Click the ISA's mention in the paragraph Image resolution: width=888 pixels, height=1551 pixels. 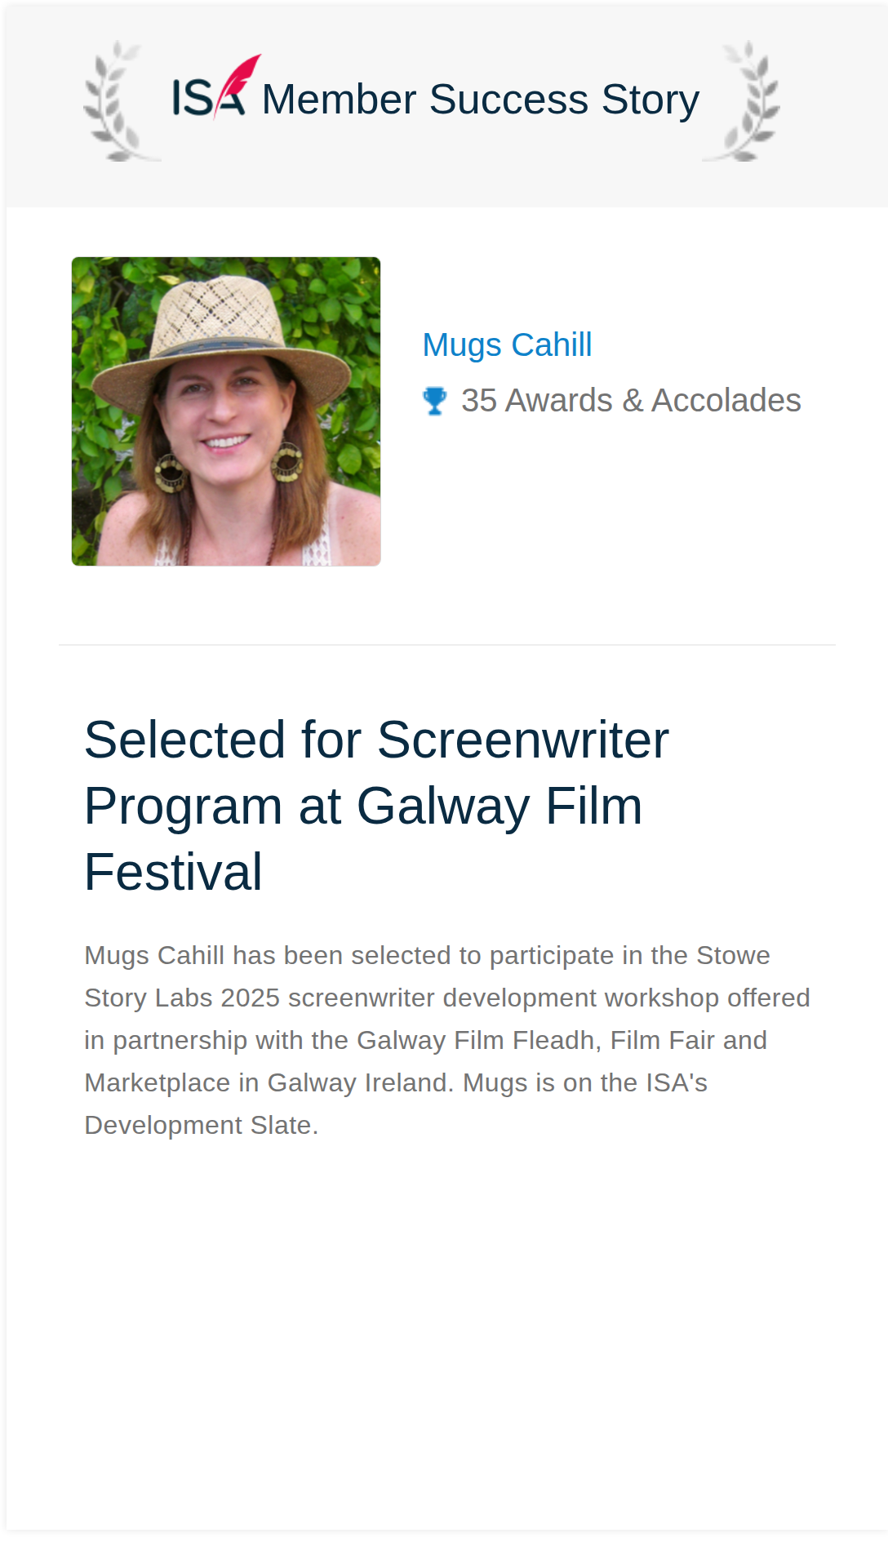677,1082
